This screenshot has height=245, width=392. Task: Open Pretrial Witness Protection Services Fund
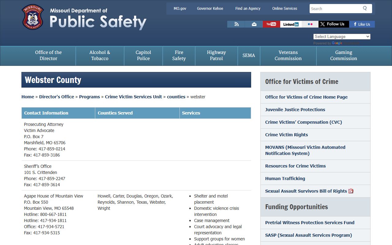pyautogui.click(x=310, y=223)
